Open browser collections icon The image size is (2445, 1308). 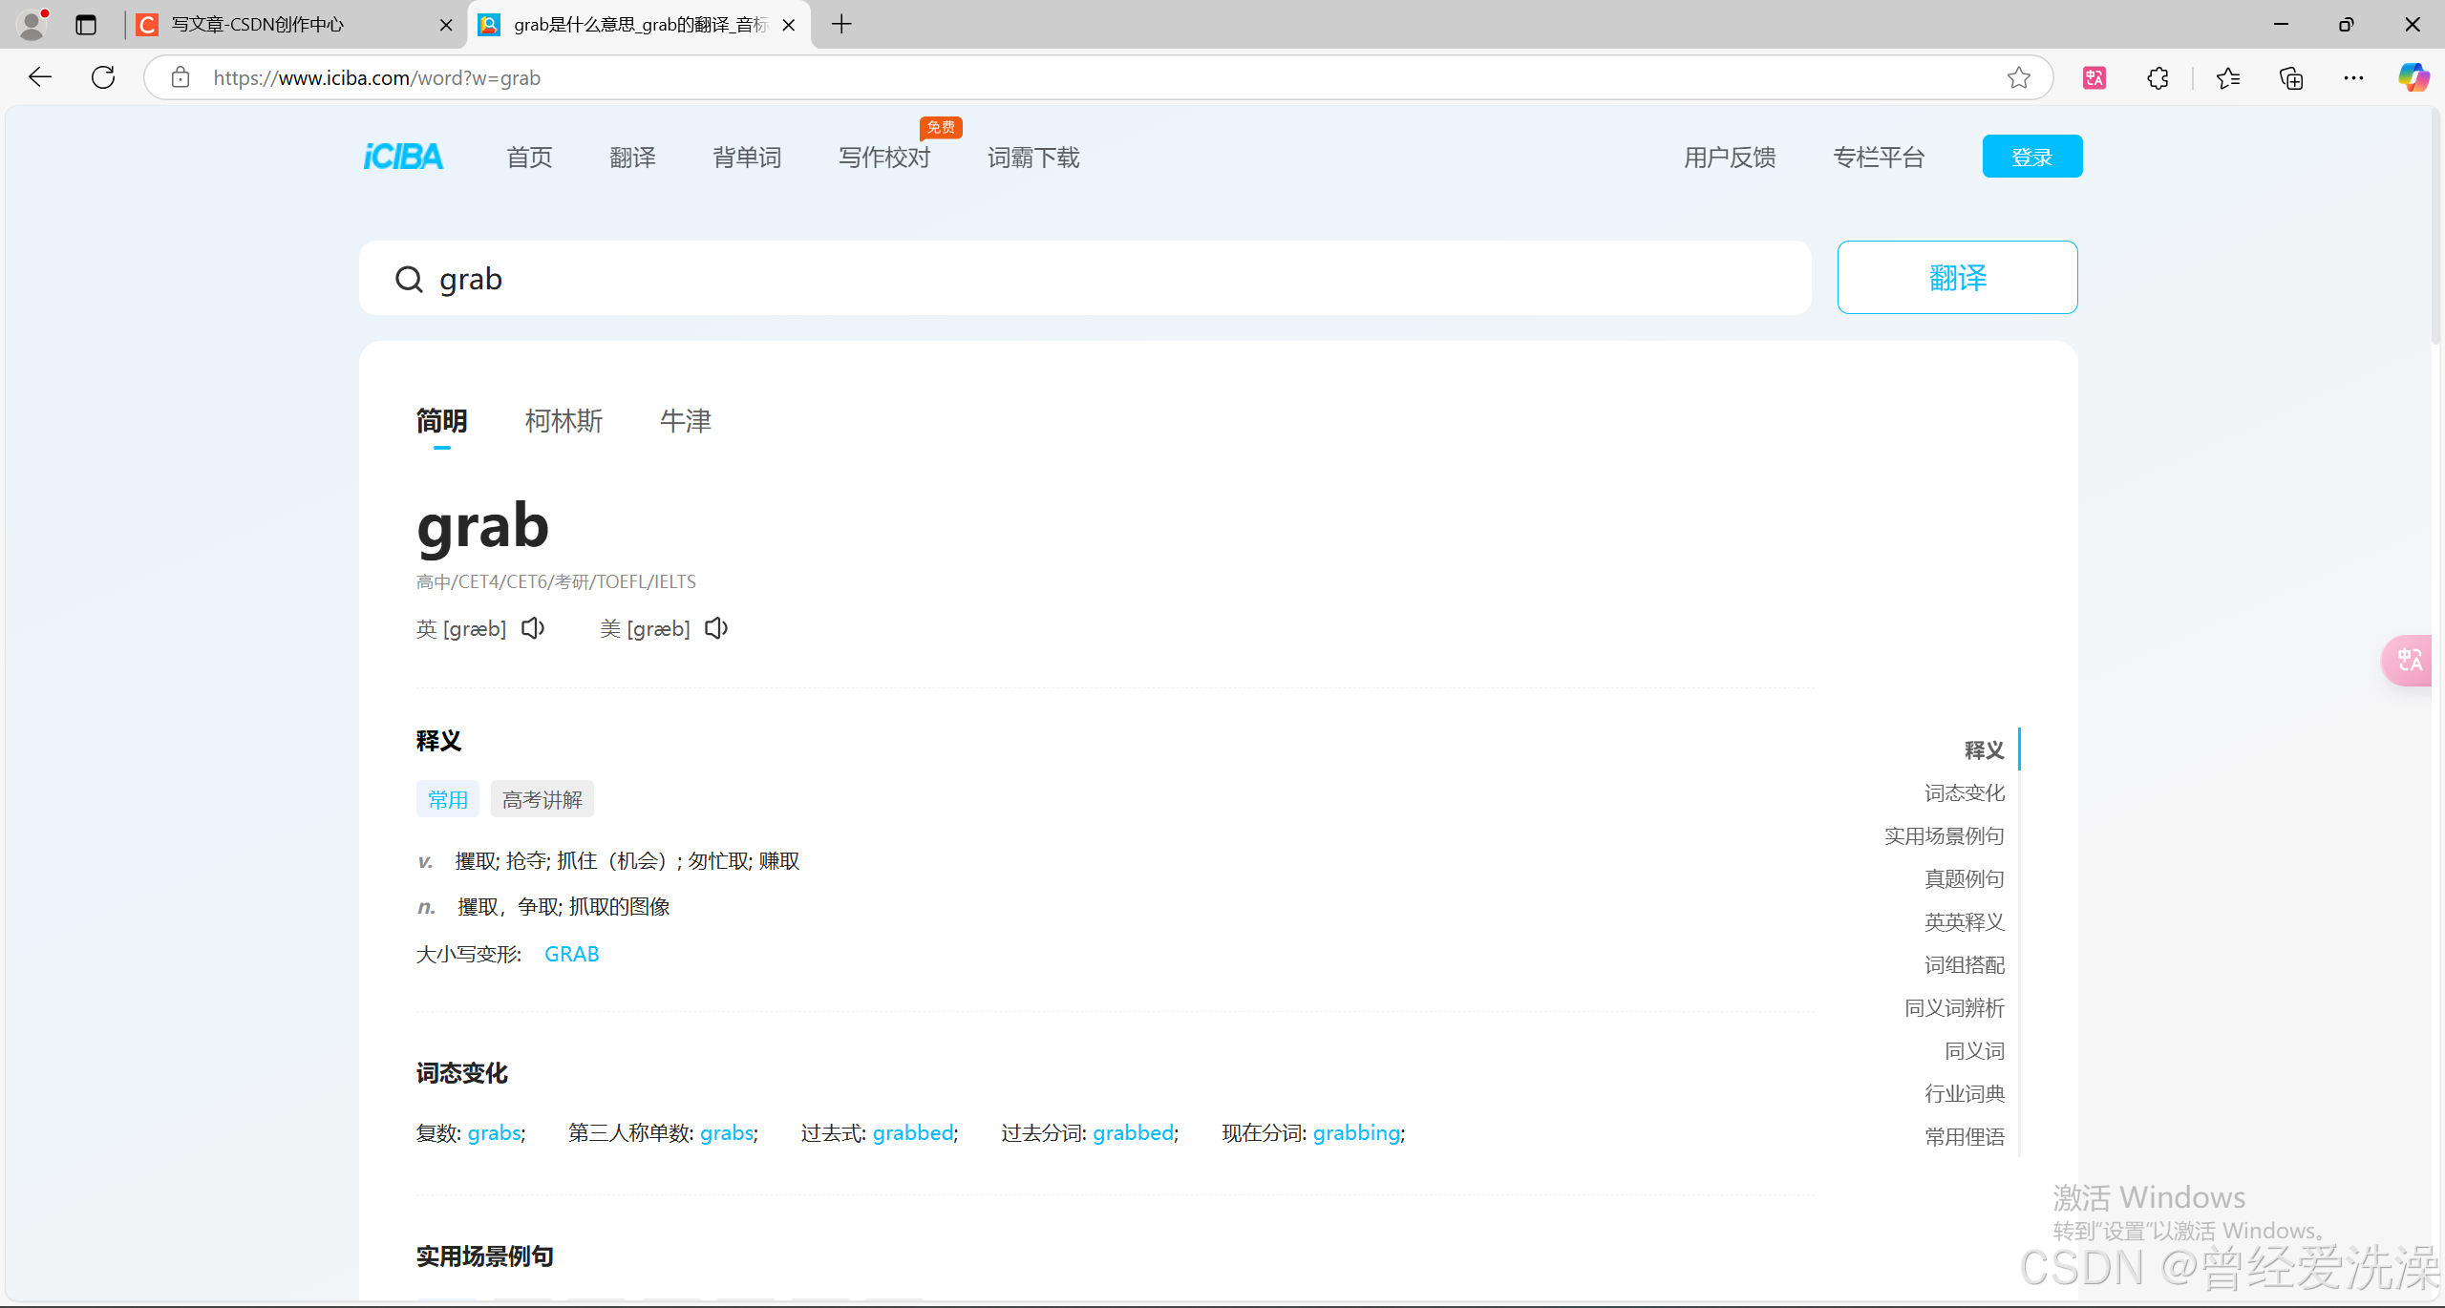pos(2291,78)
